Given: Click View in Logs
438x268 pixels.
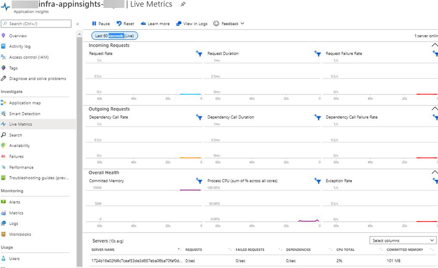Looking at the screenshot, I should (192, 24).
